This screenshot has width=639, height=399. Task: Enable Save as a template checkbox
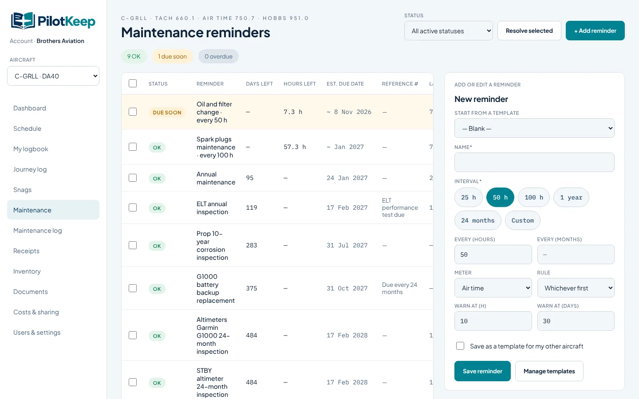[460, 346]
